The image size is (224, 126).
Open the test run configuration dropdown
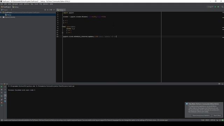click(x=210, y=7)
